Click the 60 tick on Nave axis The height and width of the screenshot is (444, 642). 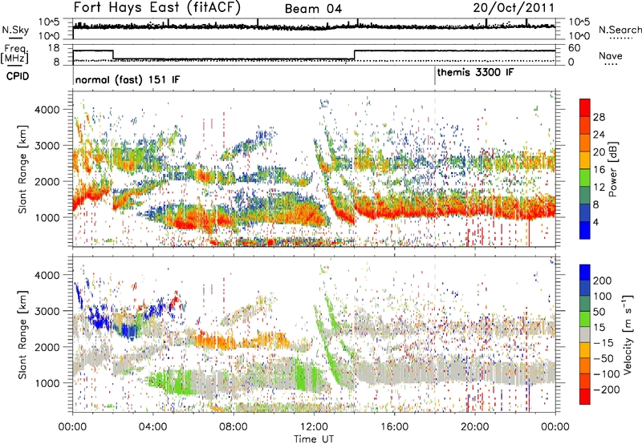[575, 48]
